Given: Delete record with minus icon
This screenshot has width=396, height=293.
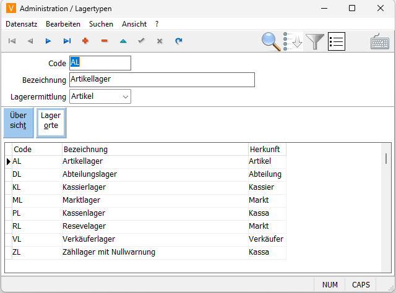Looking at the screenshot, I should coord(105,41).
